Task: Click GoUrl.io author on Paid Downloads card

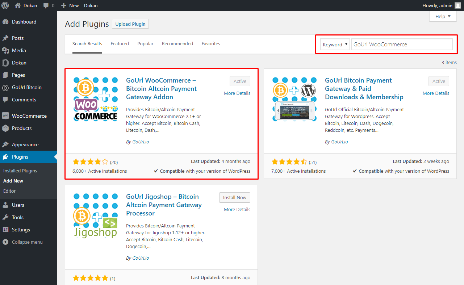Action: pos(339,142)
